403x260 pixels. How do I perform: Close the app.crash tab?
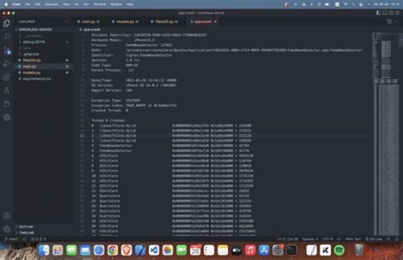click(x=215, y=22)
